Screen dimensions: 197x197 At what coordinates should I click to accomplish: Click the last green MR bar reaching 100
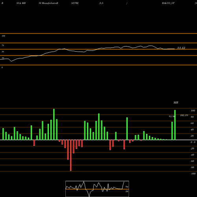click(x=175, y=125)
